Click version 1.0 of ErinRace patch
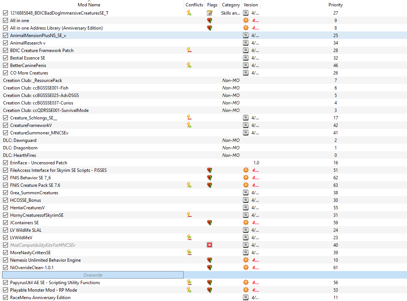 256,163
